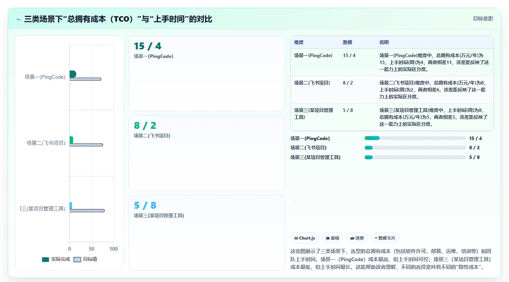Click the 场景一(PingCode) label under 15 / 4 card

coord(153,56)
